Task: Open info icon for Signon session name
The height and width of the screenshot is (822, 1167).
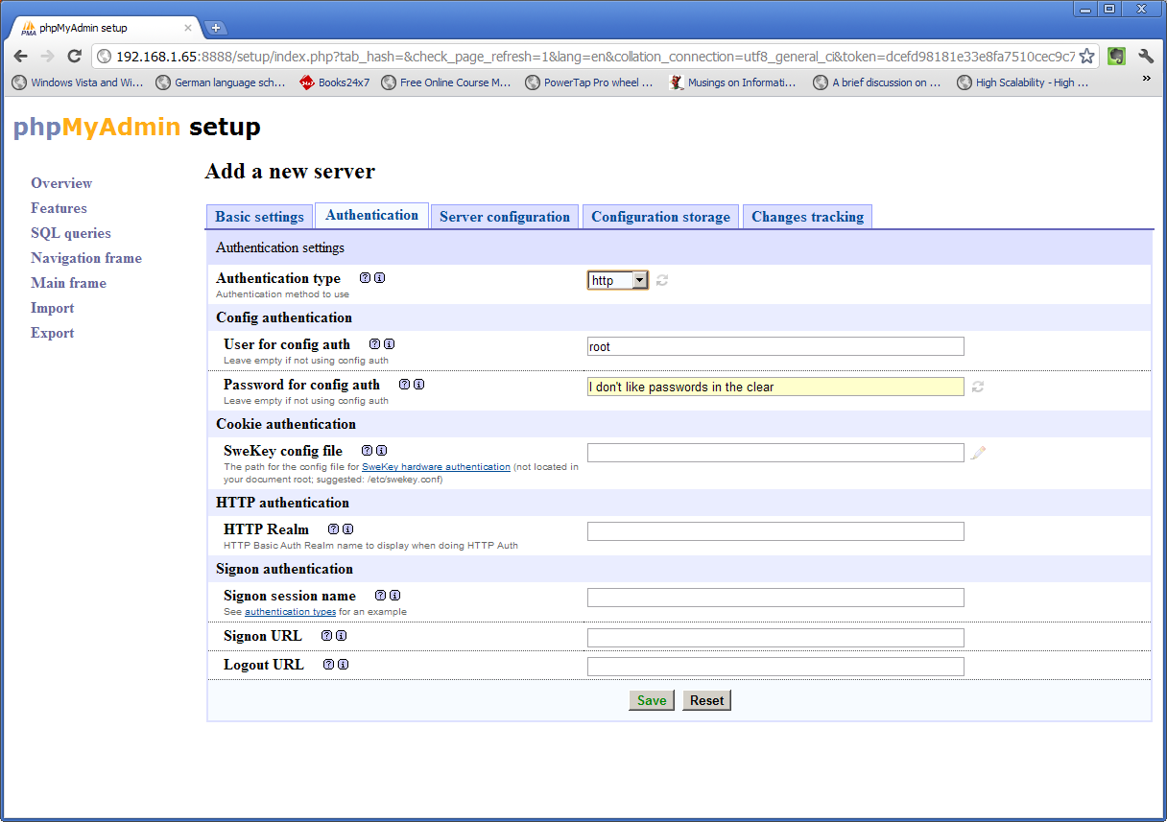Action: click(x=395, y=596)
